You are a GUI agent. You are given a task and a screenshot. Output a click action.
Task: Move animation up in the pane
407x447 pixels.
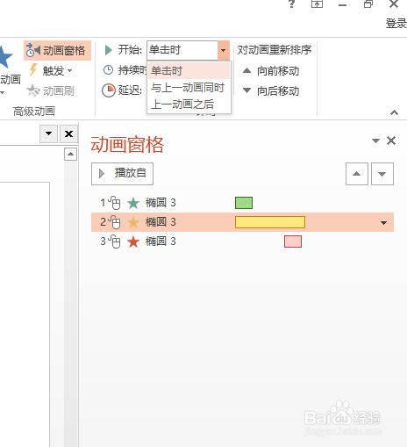[x=357, y=174]
